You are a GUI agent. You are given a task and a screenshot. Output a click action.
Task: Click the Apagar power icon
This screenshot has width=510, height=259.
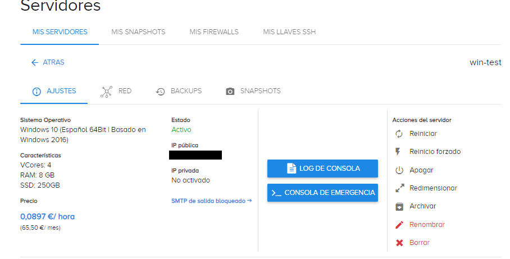click(399, 170)
